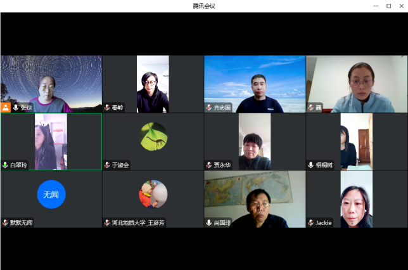The height and width of the screenshot is (270, 408).
Task: Toggle the mic icon for 河北地质大学_王彦芳
Action: point(107,222)
